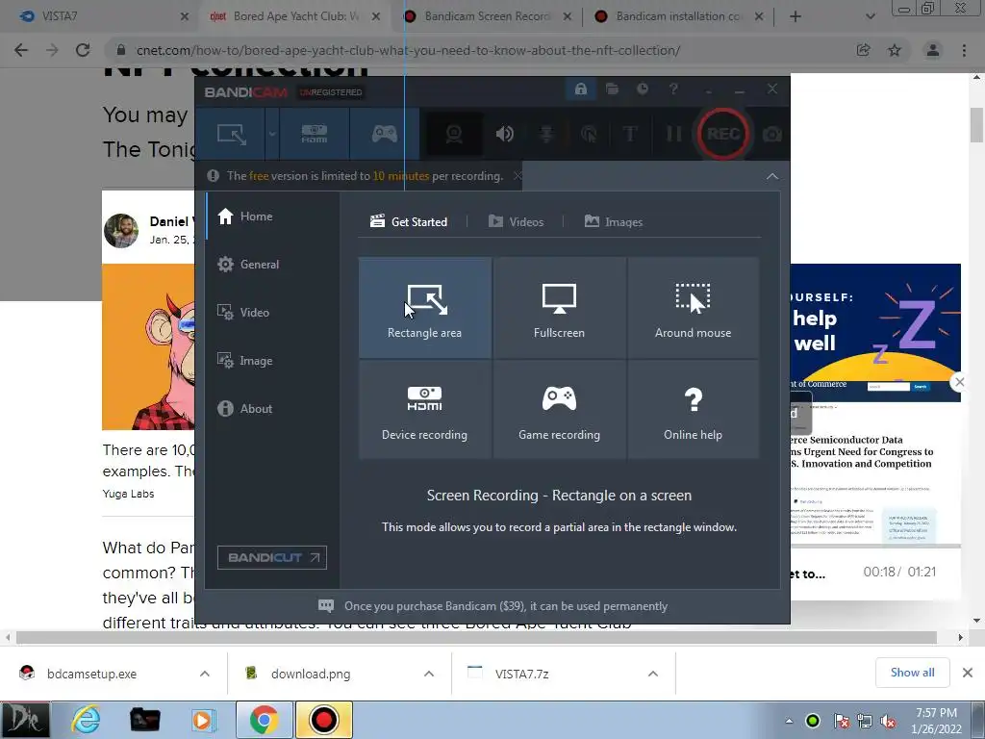Click the Chrome address bar URL

pos(408,50)
